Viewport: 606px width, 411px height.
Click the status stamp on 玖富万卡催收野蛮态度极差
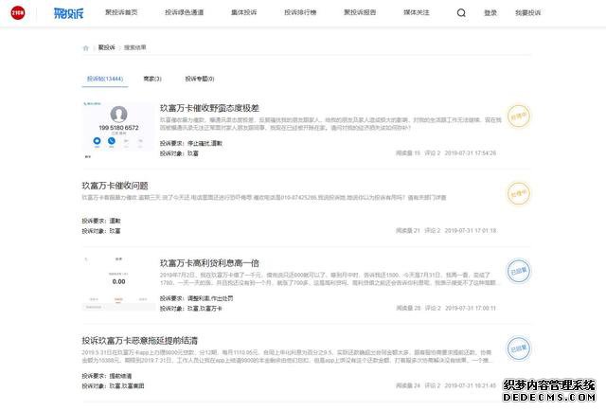coord(518,116)
